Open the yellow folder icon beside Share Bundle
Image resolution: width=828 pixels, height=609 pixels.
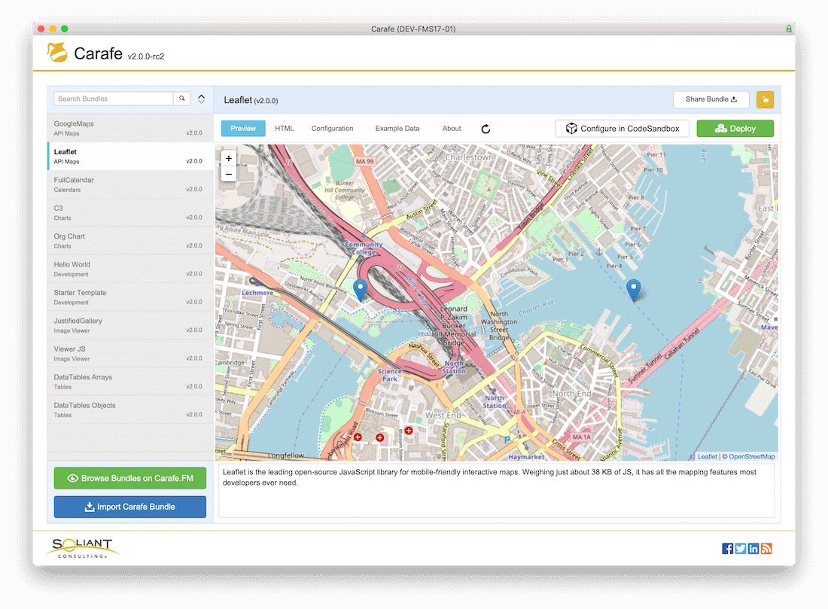[765, 99]
